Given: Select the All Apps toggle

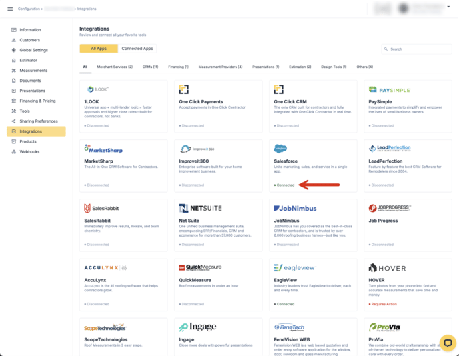Looking at the screenshot, I should [98, 49].
